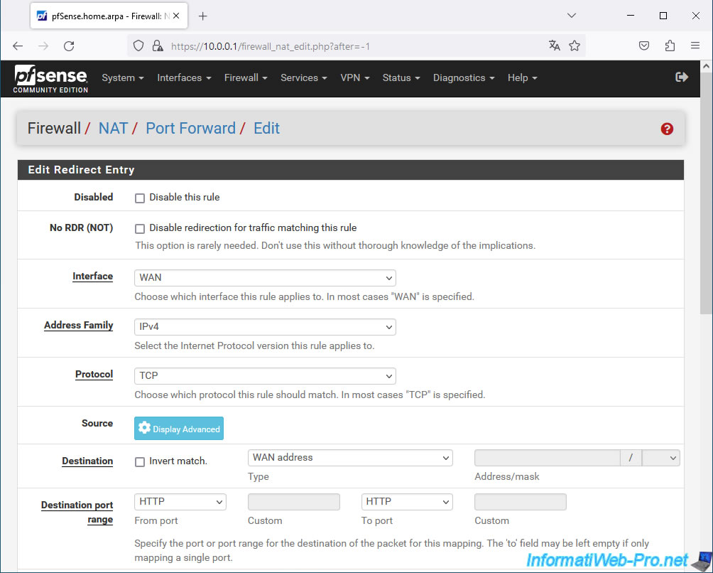Bookmark this page with the star icon

[575, 45]
